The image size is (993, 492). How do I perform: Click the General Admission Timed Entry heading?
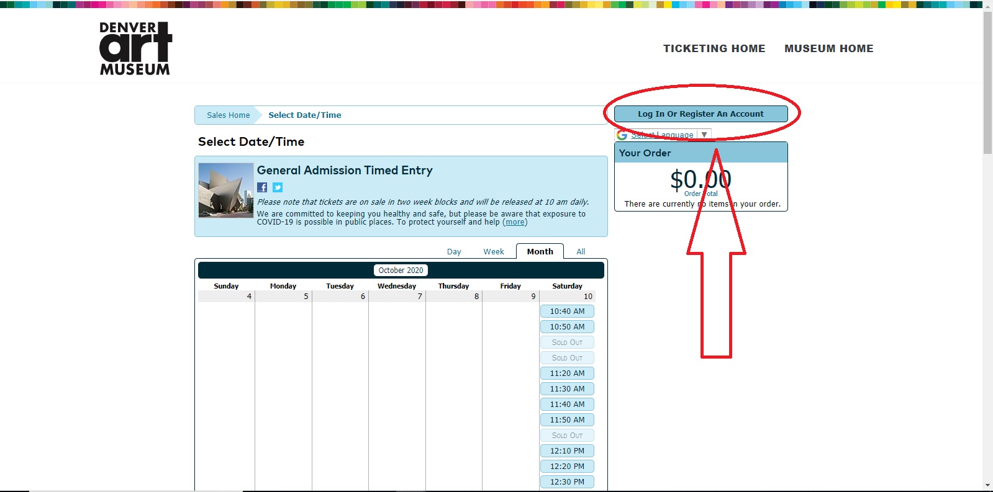pyautogui.click(x=345, y=171)
